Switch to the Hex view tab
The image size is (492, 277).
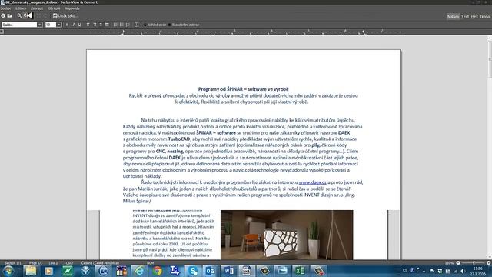pyautogui.click(x=474, y=16)
